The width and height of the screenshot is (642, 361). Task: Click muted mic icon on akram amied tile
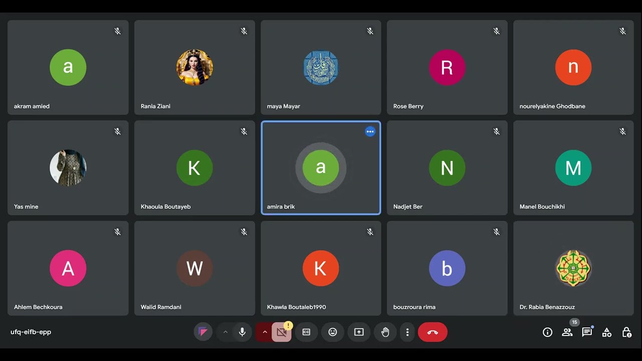point(117,31)
